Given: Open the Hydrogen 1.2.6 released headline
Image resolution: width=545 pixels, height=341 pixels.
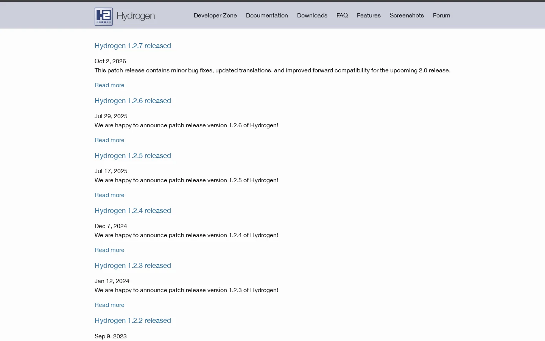Looking at the screenshot, I should point(133,101).
